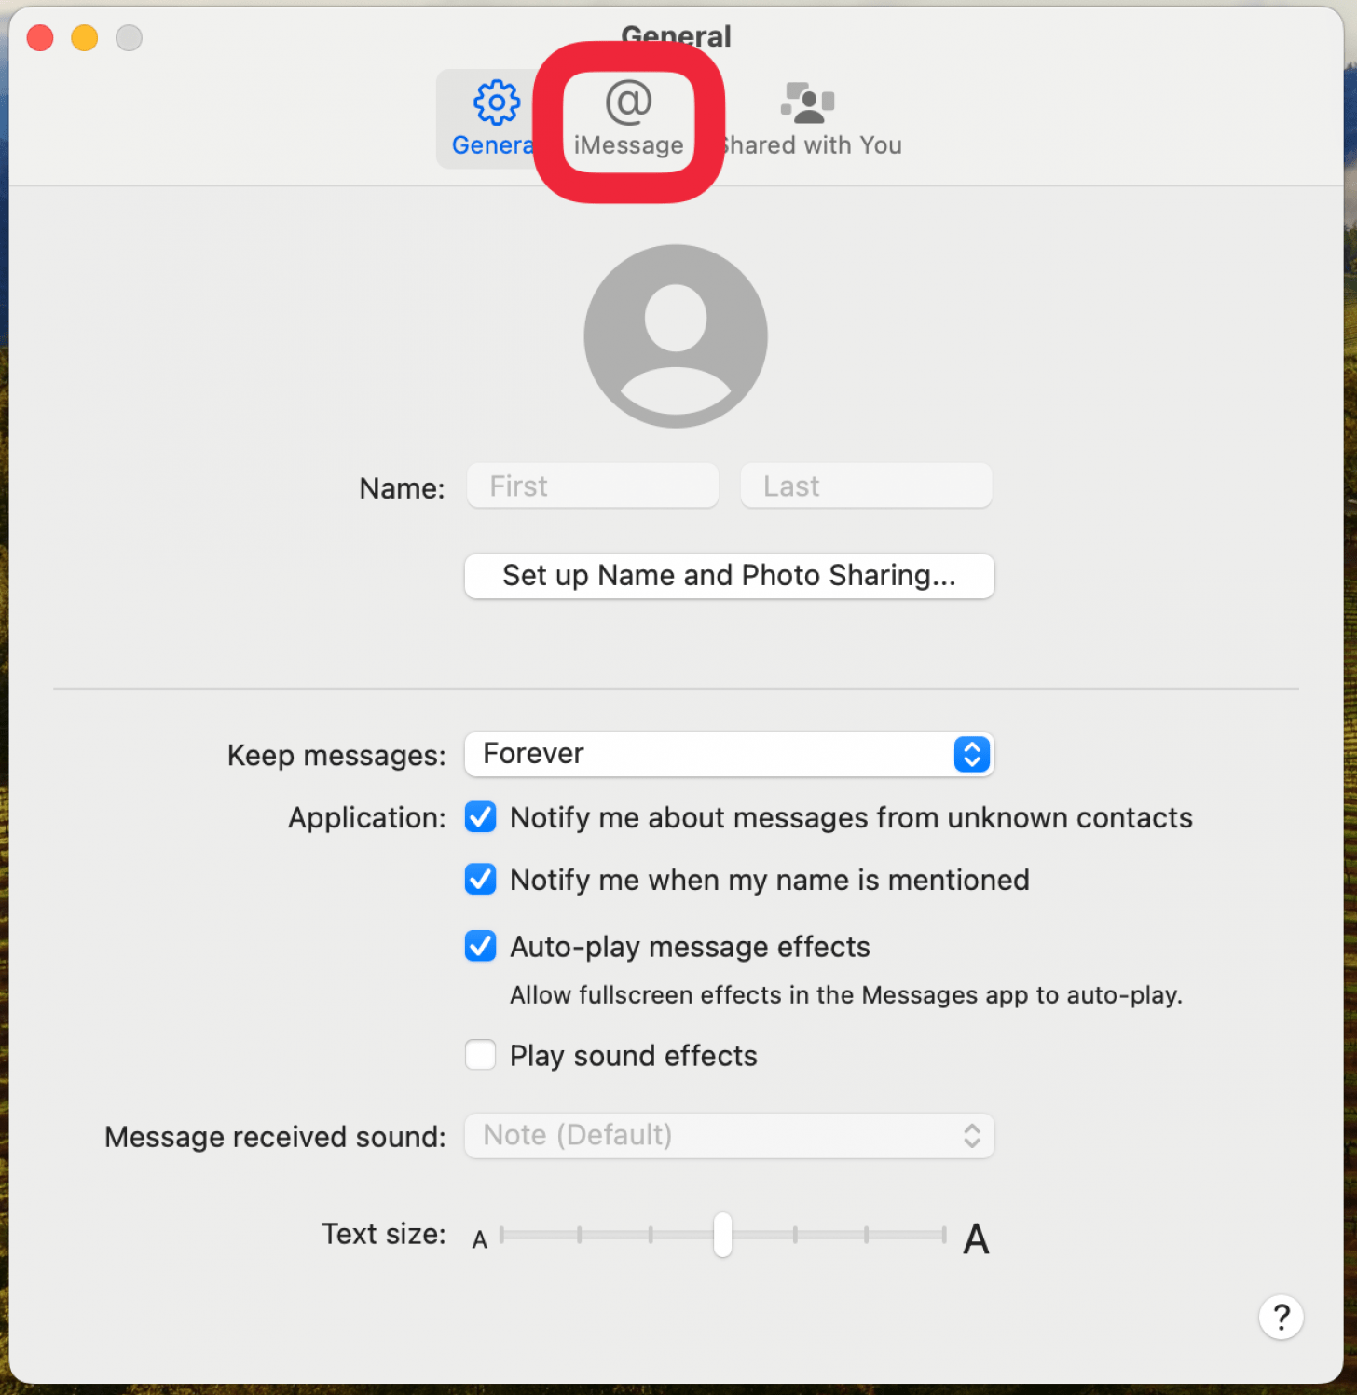
Task: Open the Shared with You panel icon
Action: (x=807, y=118)
